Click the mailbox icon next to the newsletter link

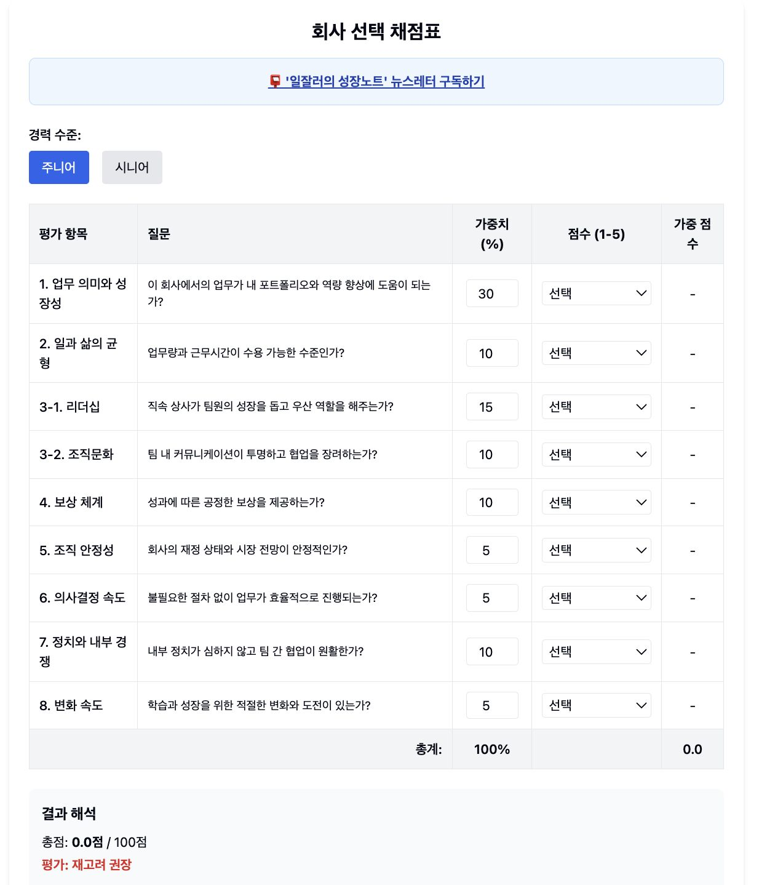pyautogui.click(x=274, y=81)
